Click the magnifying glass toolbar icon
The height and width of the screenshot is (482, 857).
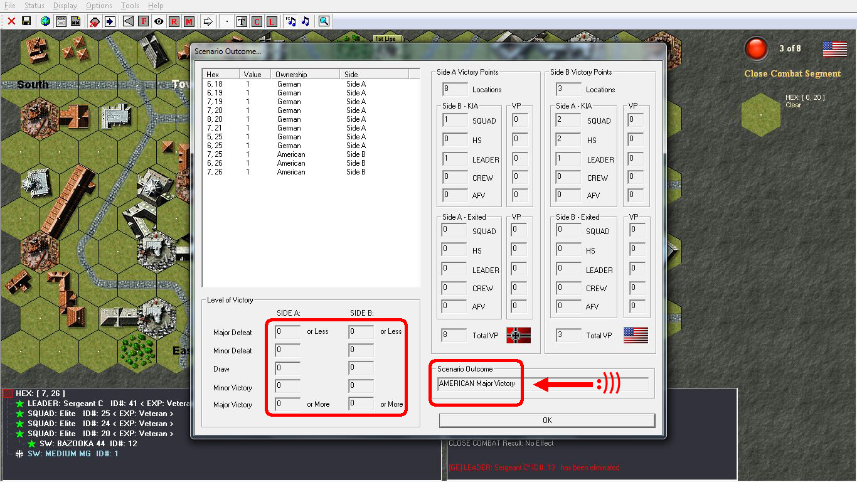coord(324,21)
